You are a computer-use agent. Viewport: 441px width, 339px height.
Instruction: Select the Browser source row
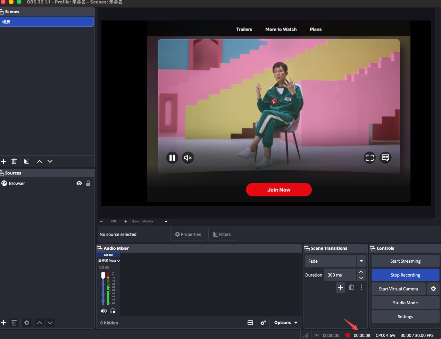tap(47, 183)
